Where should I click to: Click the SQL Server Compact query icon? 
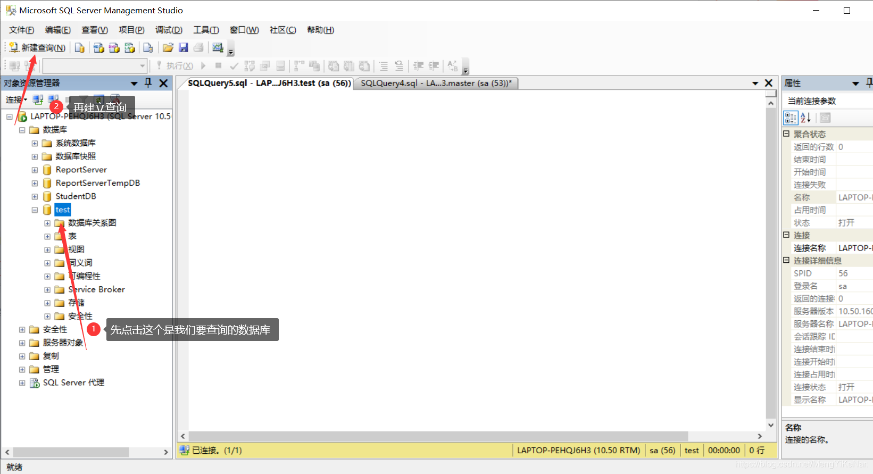[x=148, y=48]
